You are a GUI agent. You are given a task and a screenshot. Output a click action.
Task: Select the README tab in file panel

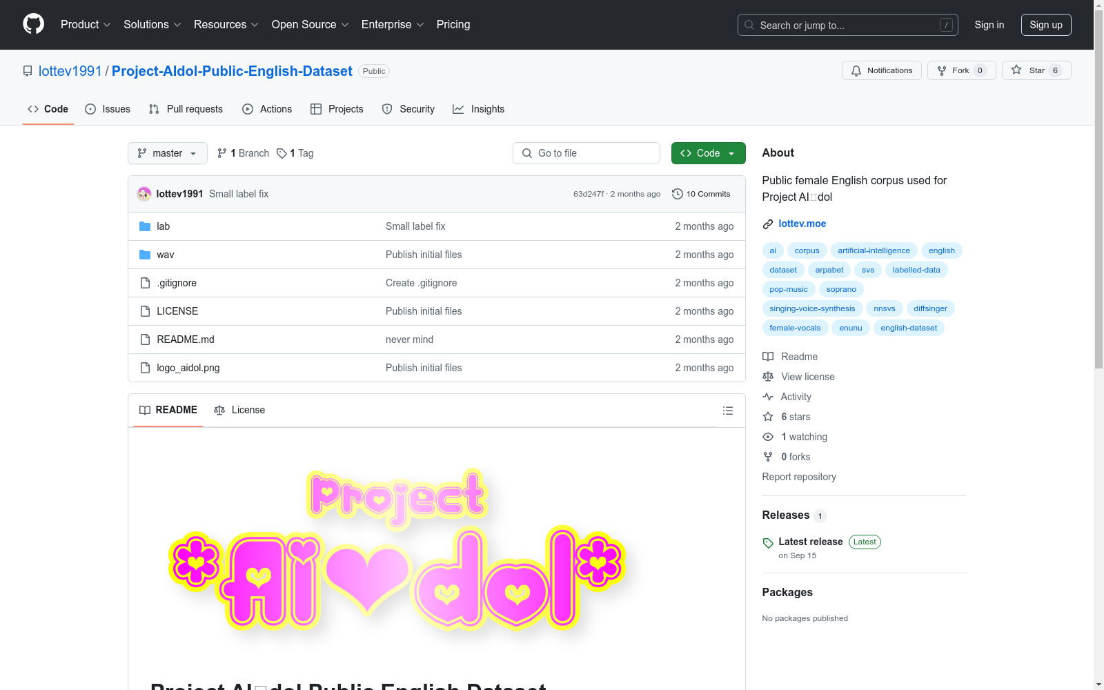click(168, 410)
